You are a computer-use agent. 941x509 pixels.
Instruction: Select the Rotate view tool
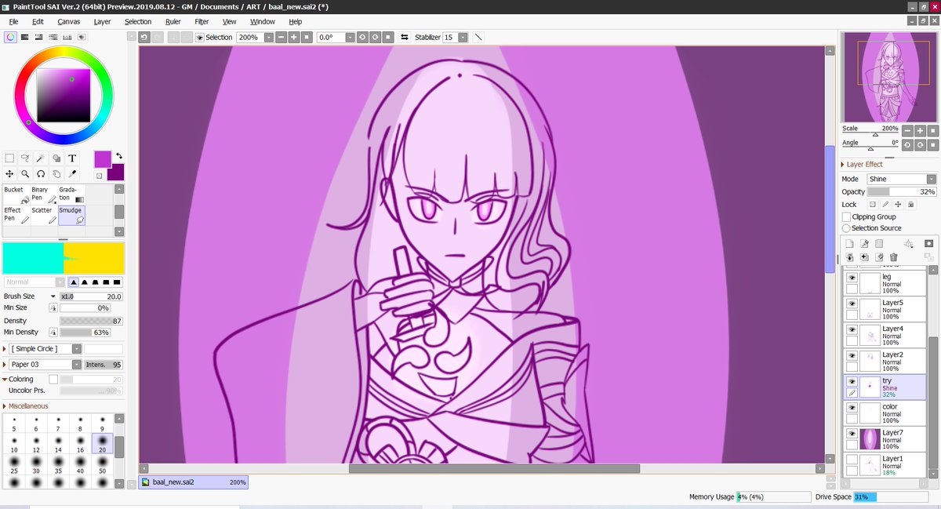(x=41, y=173)
